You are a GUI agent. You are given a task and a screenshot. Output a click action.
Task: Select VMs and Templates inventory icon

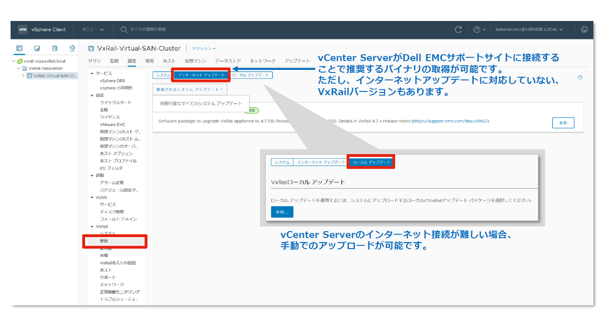coord(37,48)
